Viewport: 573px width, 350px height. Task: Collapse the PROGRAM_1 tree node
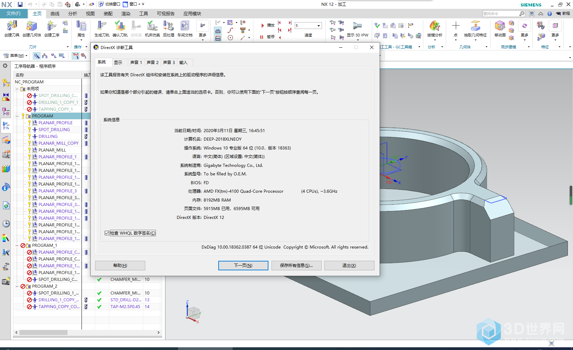click(17, 245)
